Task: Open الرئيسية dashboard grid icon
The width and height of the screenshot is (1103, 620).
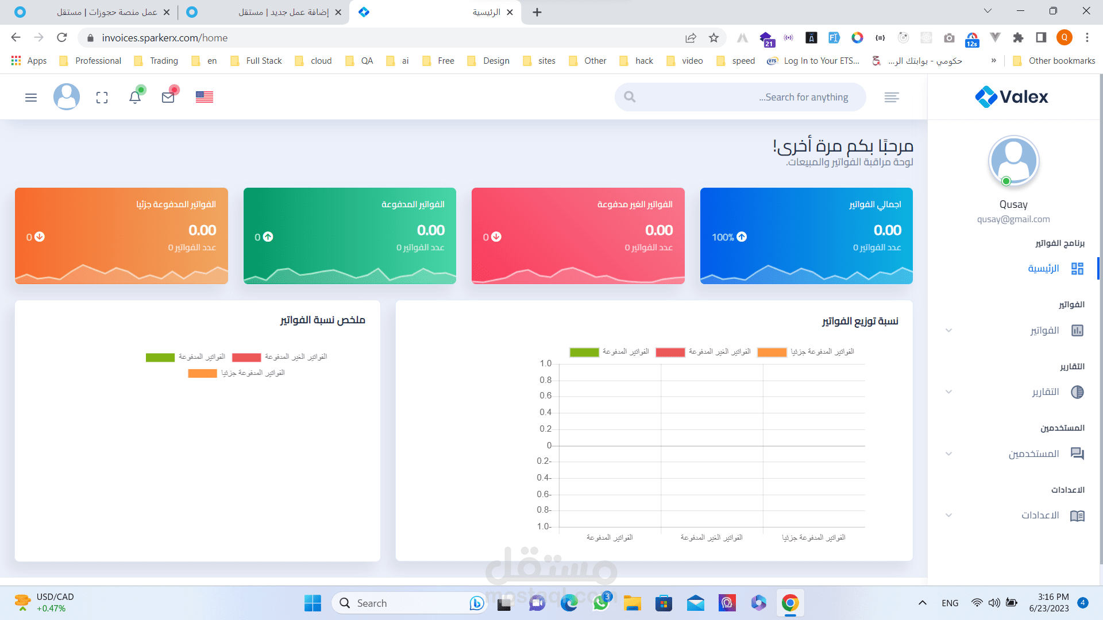Action: [x=1077, y=269]
